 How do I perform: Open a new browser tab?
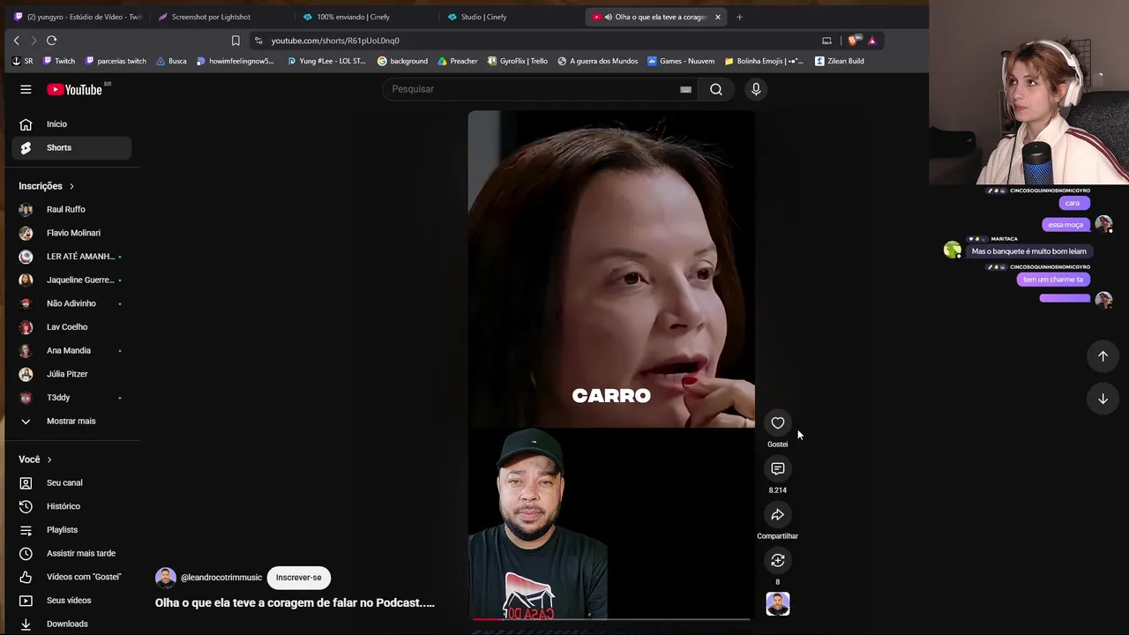739,17
